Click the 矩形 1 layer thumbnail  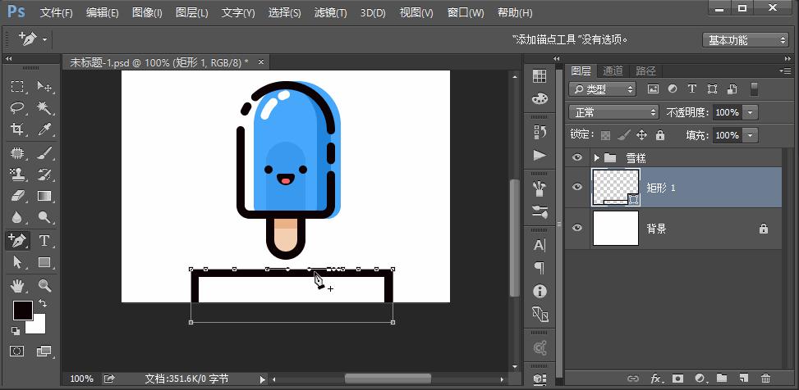click(x=616, y=188)
